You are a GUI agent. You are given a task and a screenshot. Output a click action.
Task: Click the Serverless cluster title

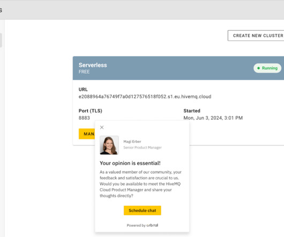pyautogui.click(x=93, y=65)
